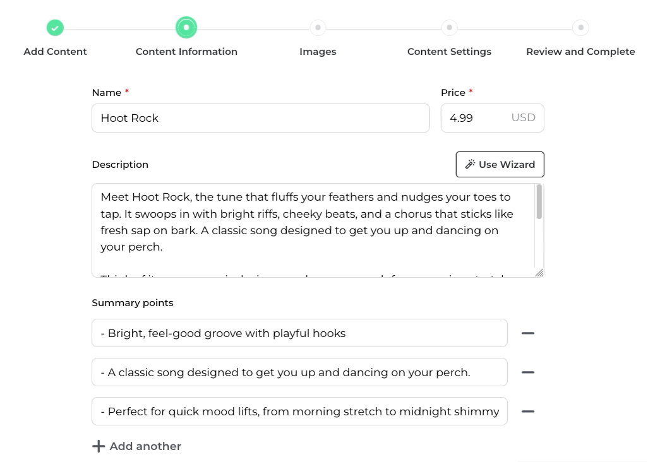Go to the Content Settings step label
The image size is (660, 462).
[449, 52]
